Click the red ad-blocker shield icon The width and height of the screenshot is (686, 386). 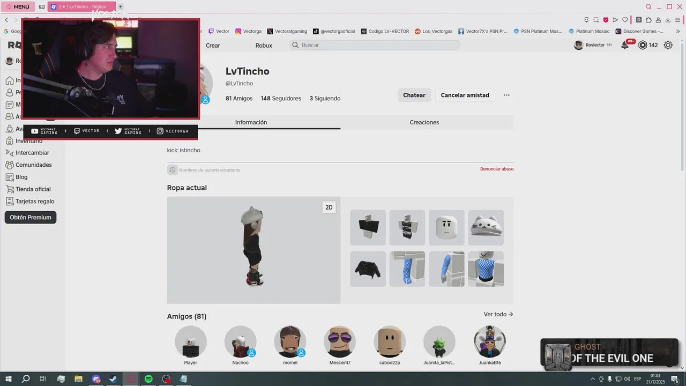point(606,20)
